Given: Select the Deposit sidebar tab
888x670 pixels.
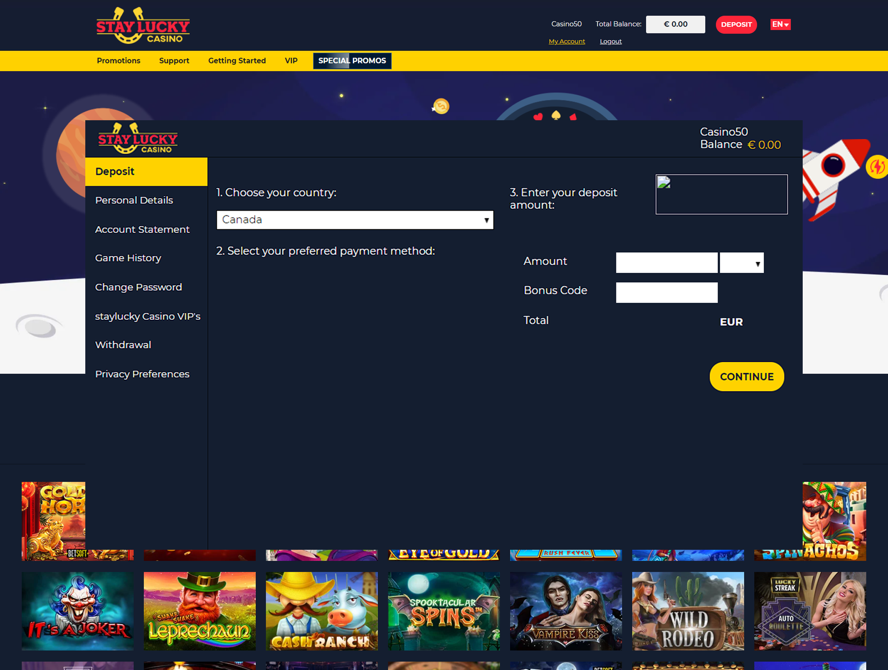Looking at the screenshot, I should point(146,172).
